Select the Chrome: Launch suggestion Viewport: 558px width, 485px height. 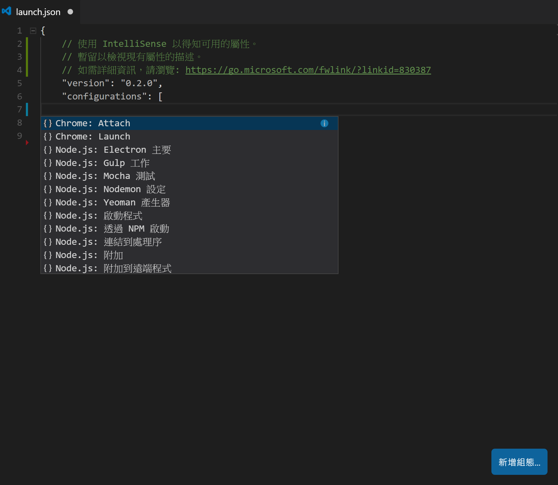tap(190, 136)
